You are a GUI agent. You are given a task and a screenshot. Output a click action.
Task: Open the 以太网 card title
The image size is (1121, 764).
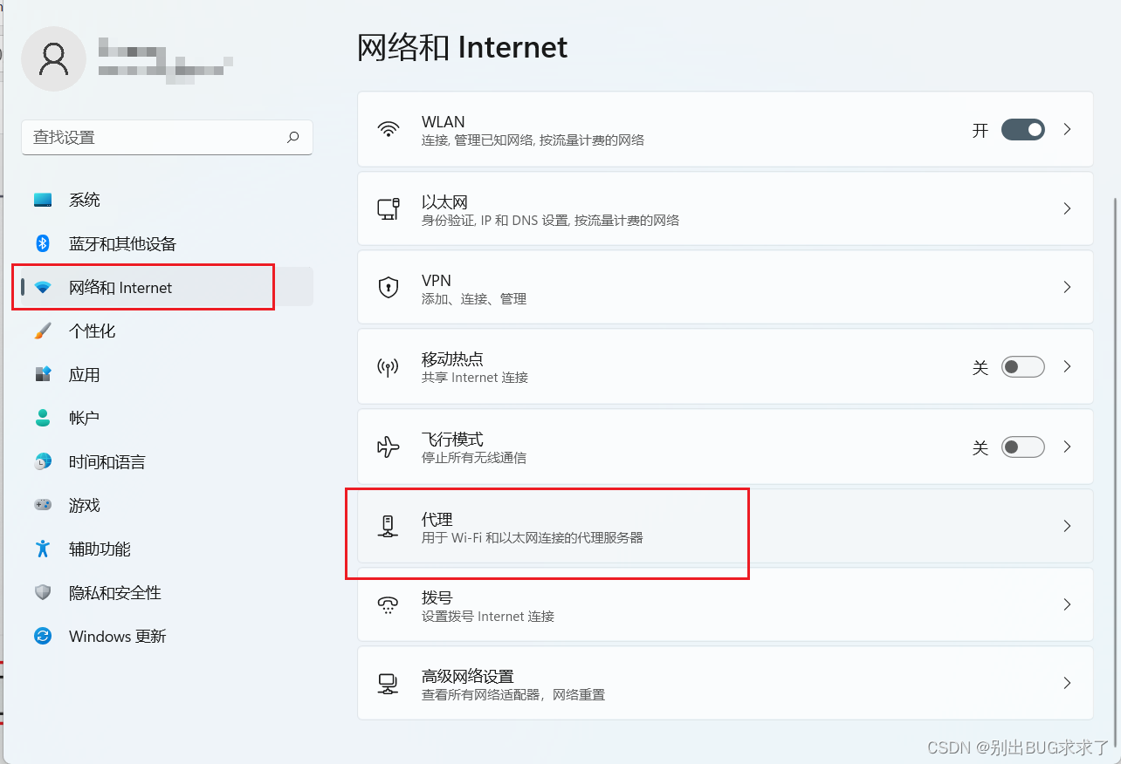[x=445, y=202]
